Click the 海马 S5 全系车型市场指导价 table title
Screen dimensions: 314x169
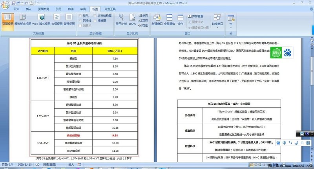[84, 43]
